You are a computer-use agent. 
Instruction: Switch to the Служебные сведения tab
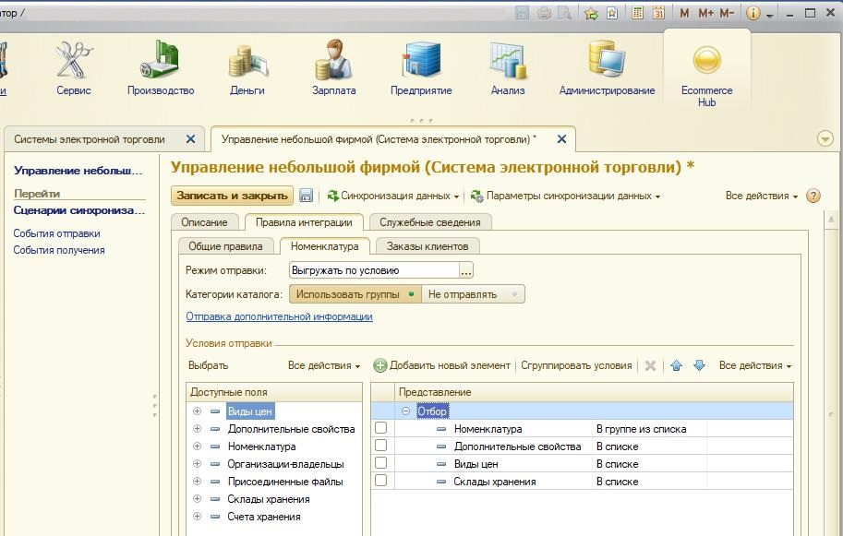pyautogui.click(x=428, y=222)
